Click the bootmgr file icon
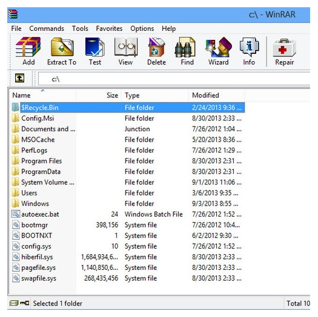Screen dimensions: 318x317 click(16, 224)
